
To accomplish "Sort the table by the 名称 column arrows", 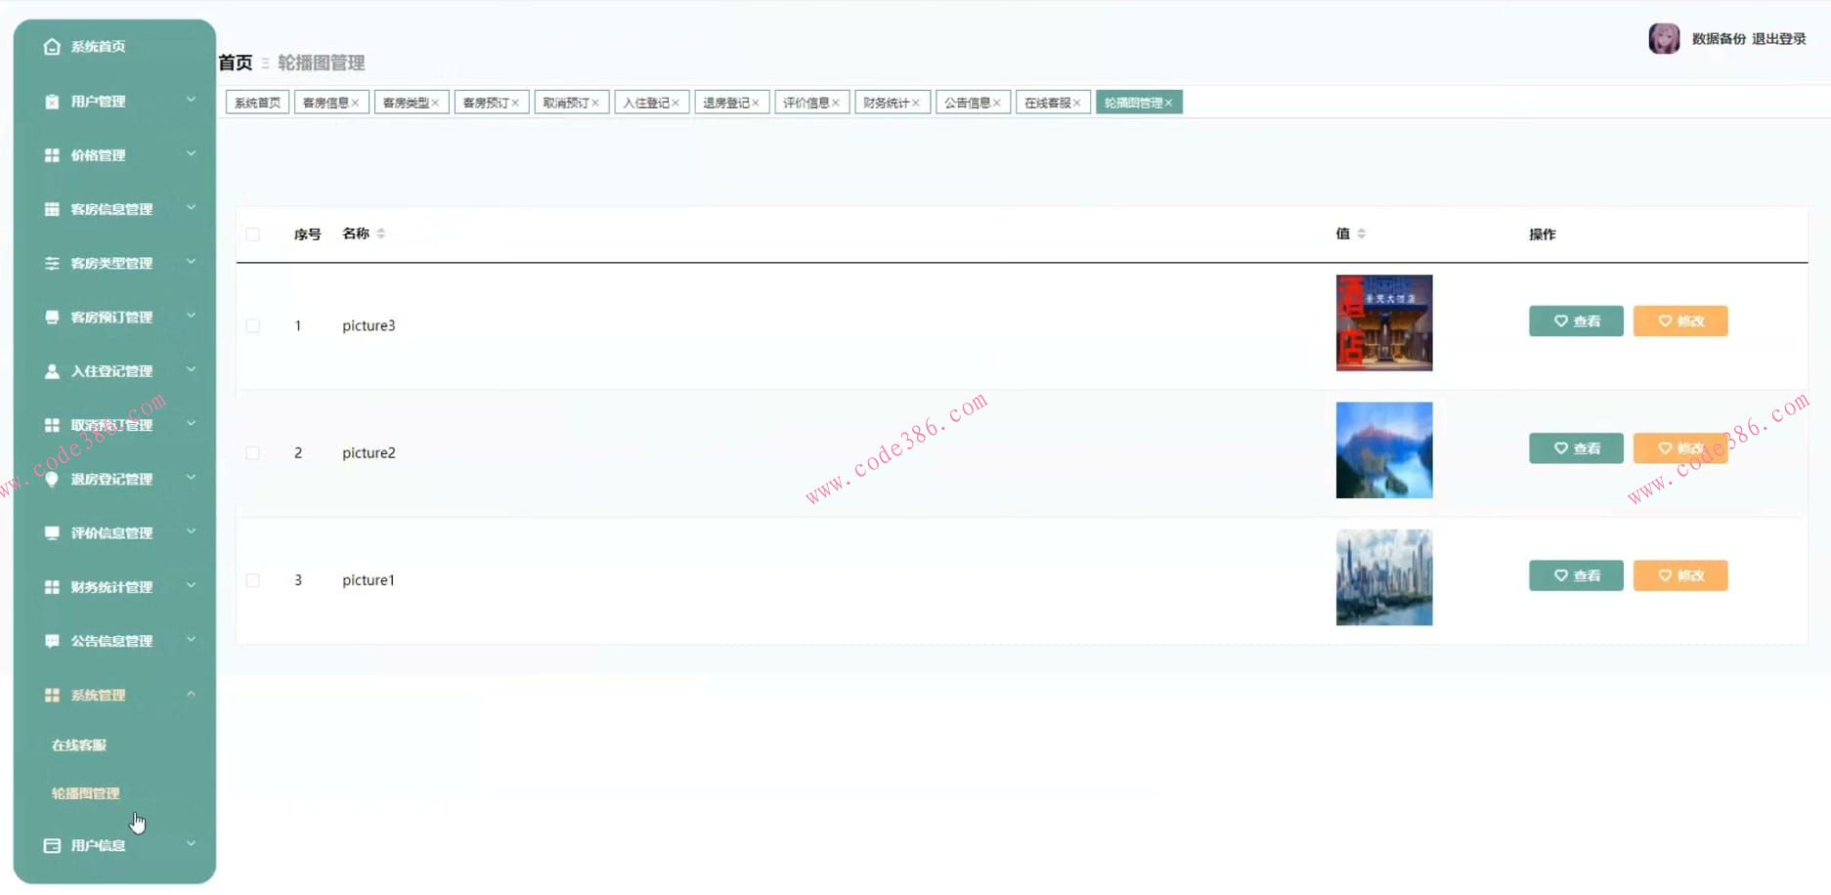I will (381, 234).
